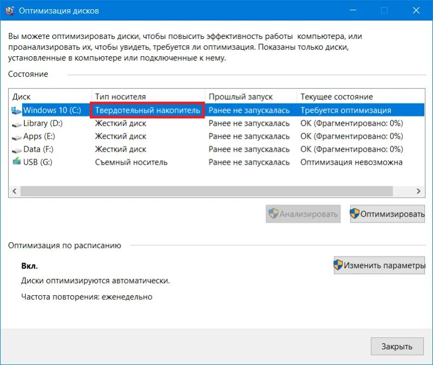Click the Data (F:) drive icon
433x365 pixels.
tap(17, 151)
